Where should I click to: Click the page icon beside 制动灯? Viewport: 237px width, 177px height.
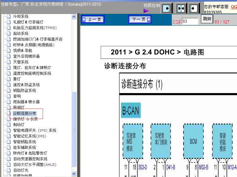(9, 125)
